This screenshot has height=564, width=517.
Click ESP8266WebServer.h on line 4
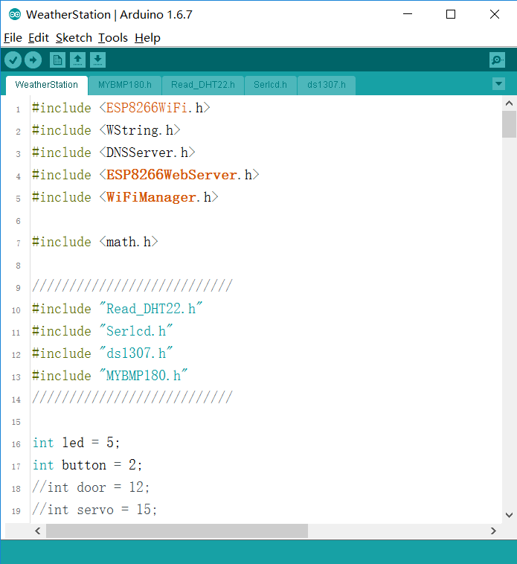[179, 175]
